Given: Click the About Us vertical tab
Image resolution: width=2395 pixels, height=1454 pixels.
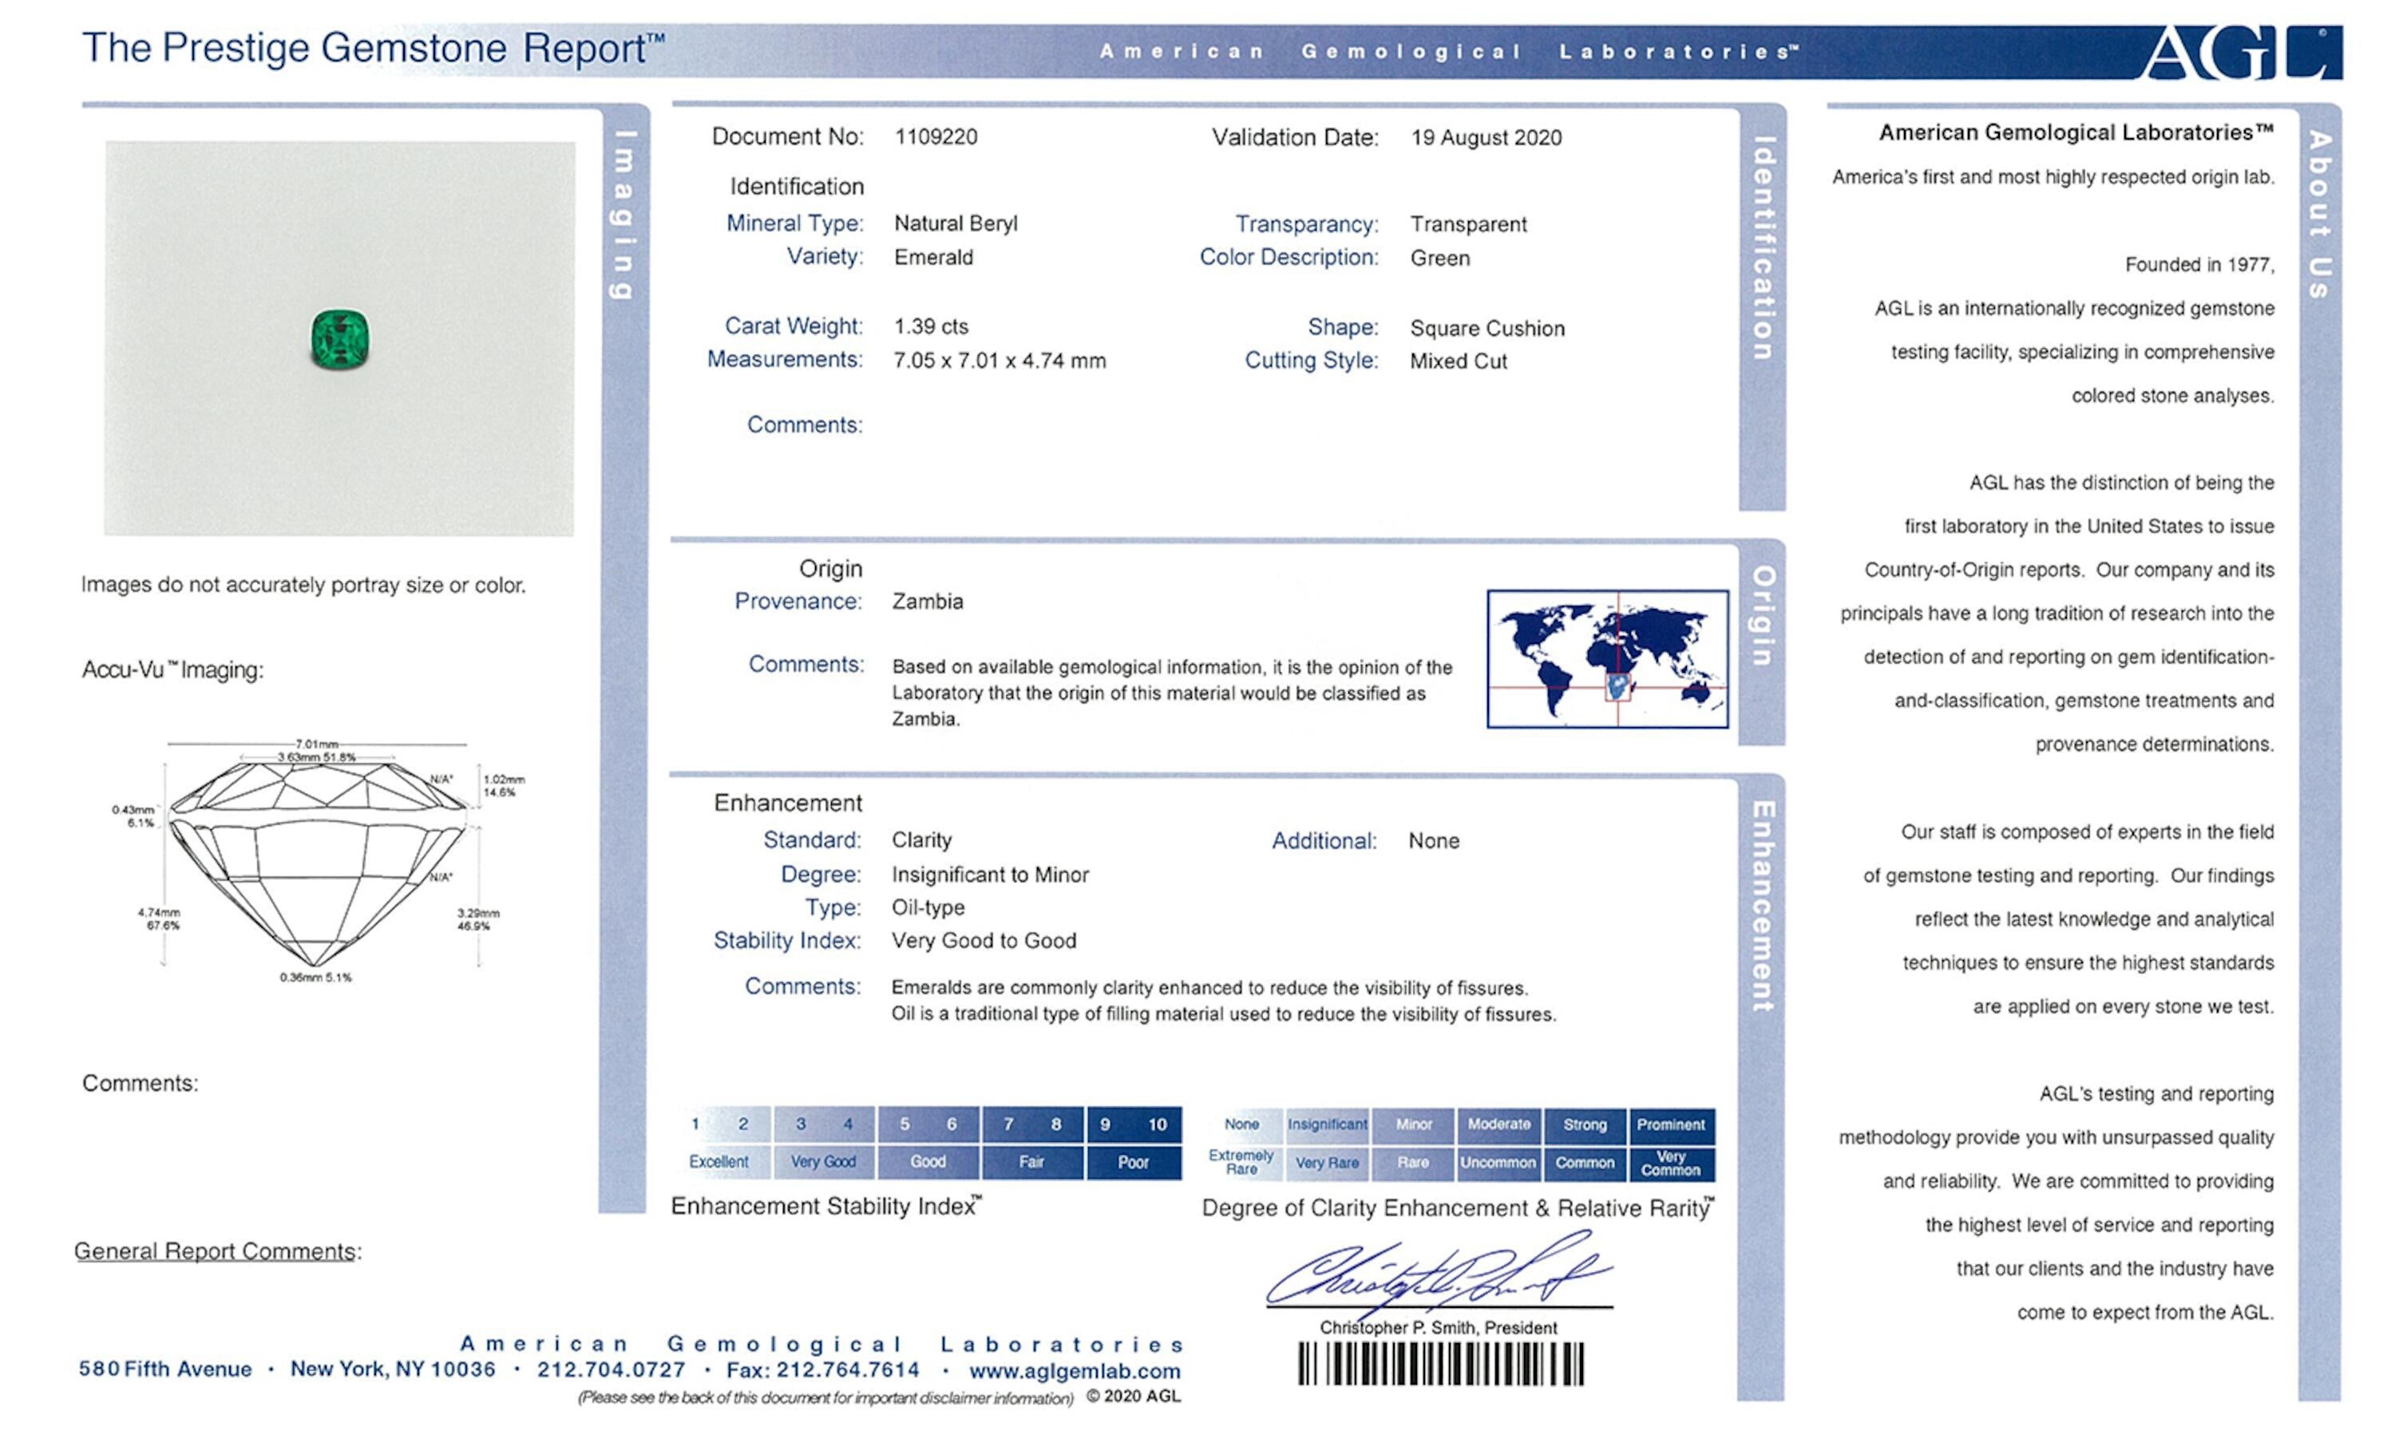Looking at the screenshot, I should [2319, 214].
